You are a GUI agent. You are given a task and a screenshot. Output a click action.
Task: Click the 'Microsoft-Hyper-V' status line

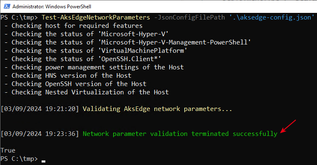87,34
